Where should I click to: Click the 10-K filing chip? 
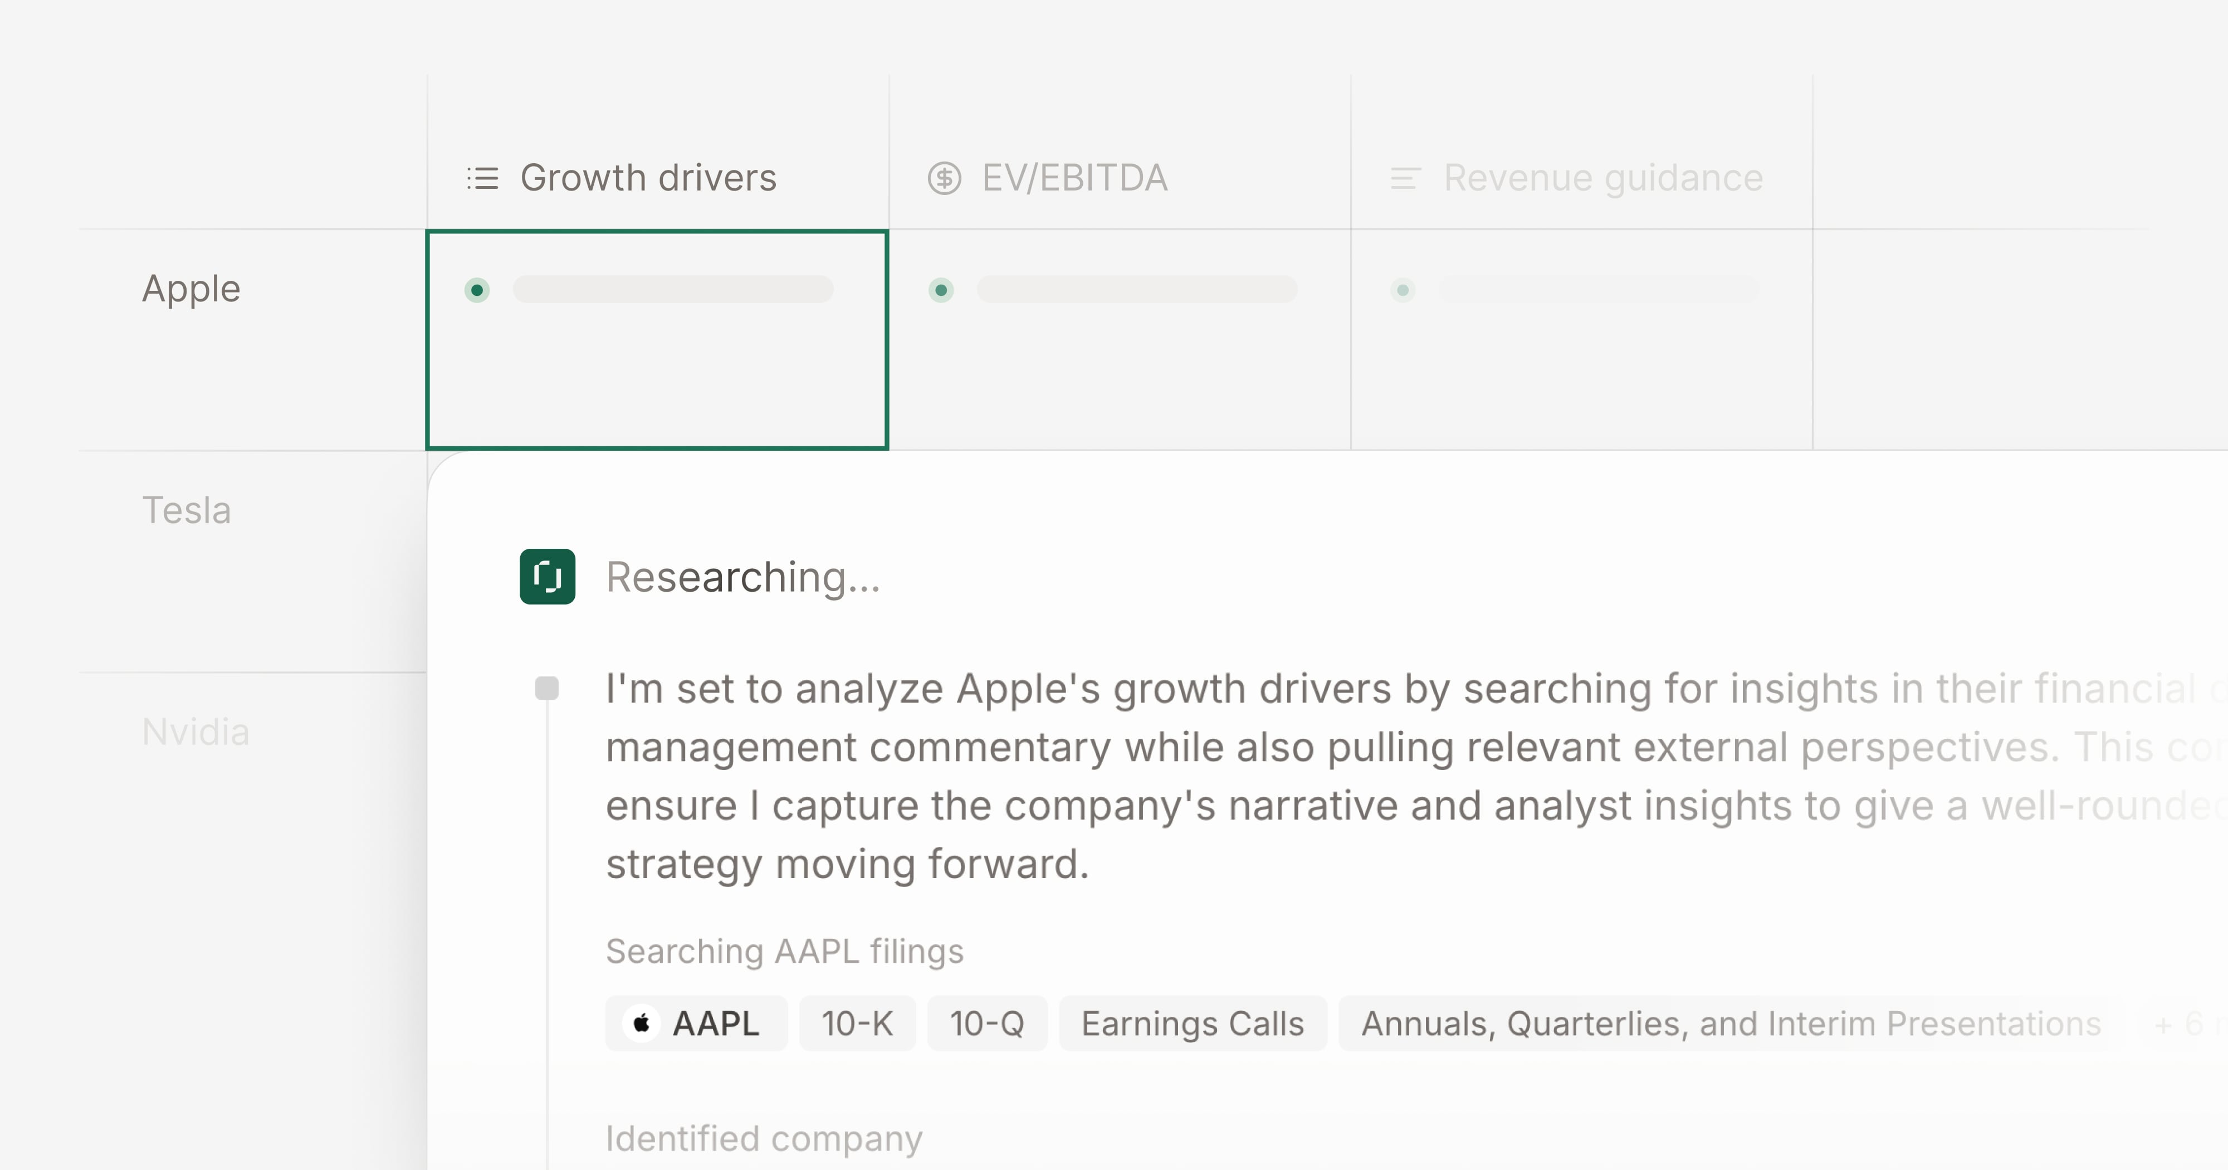[856, 1024]
